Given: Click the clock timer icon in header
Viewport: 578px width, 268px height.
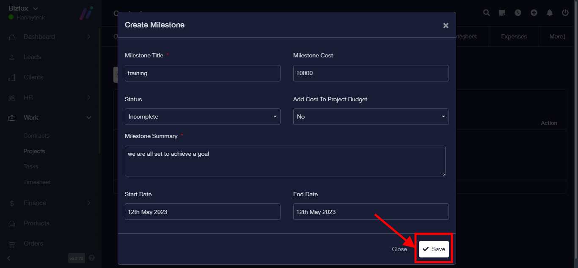Looking at the screenshot, I should 518,13.
